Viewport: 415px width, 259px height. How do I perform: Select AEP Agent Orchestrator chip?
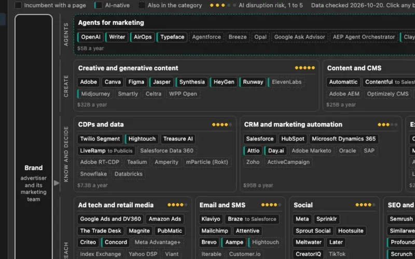364,37
